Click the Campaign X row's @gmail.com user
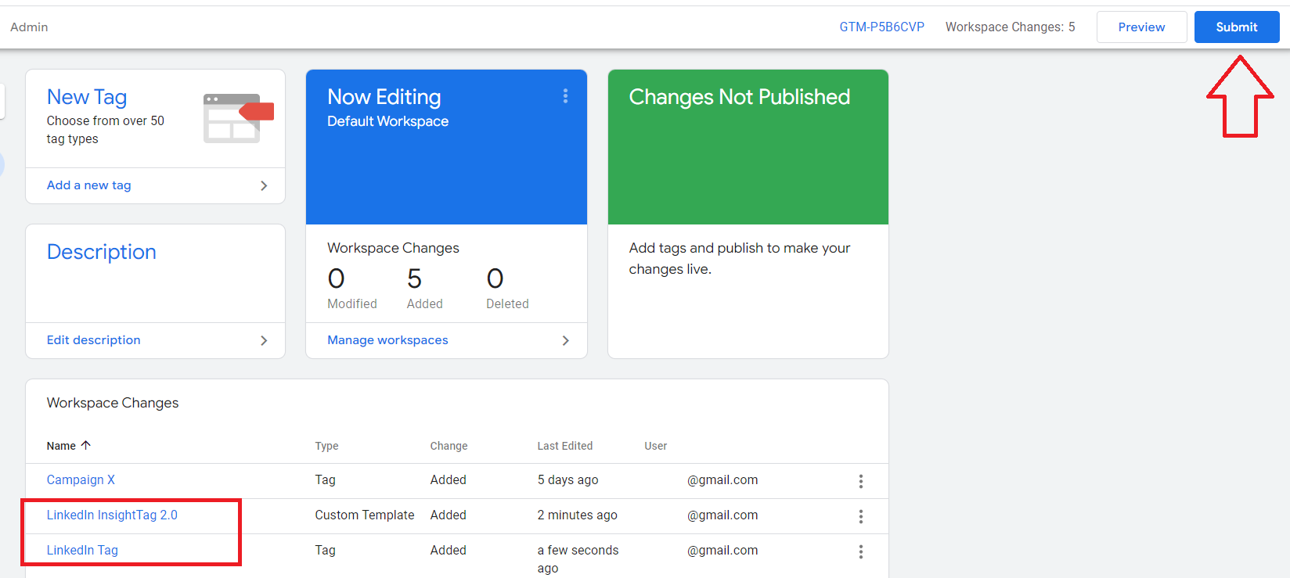Viewport: 1290px width, 578px height. coord(722,479)
